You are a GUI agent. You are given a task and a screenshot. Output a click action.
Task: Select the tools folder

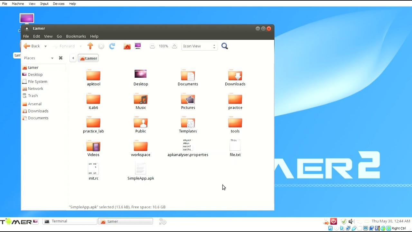(235, 122)
